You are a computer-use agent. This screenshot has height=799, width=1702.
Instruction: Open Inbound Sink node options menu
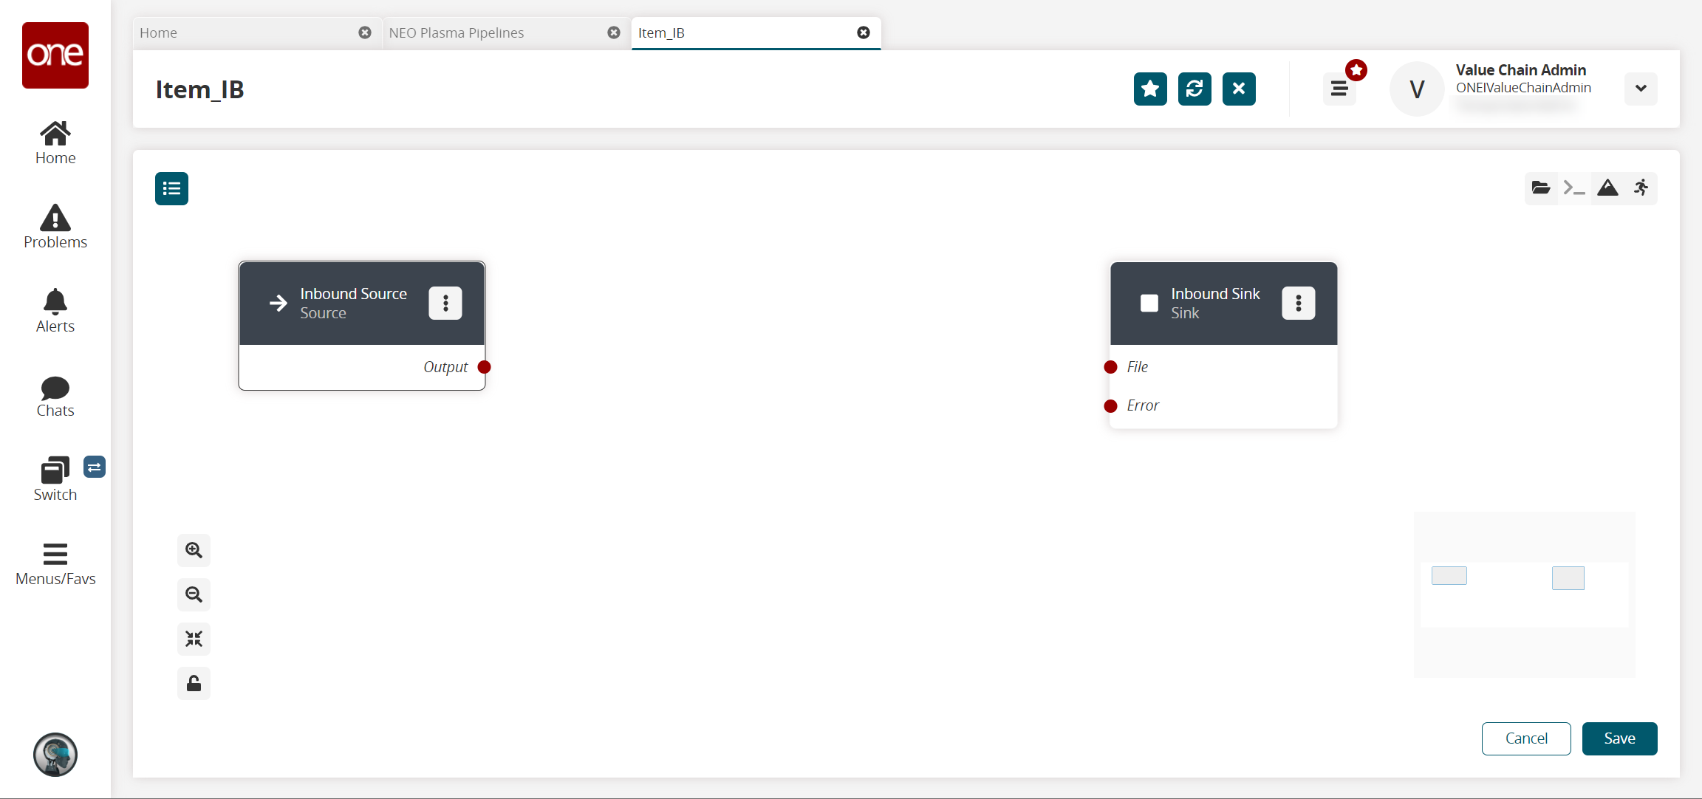[1298, 304]
